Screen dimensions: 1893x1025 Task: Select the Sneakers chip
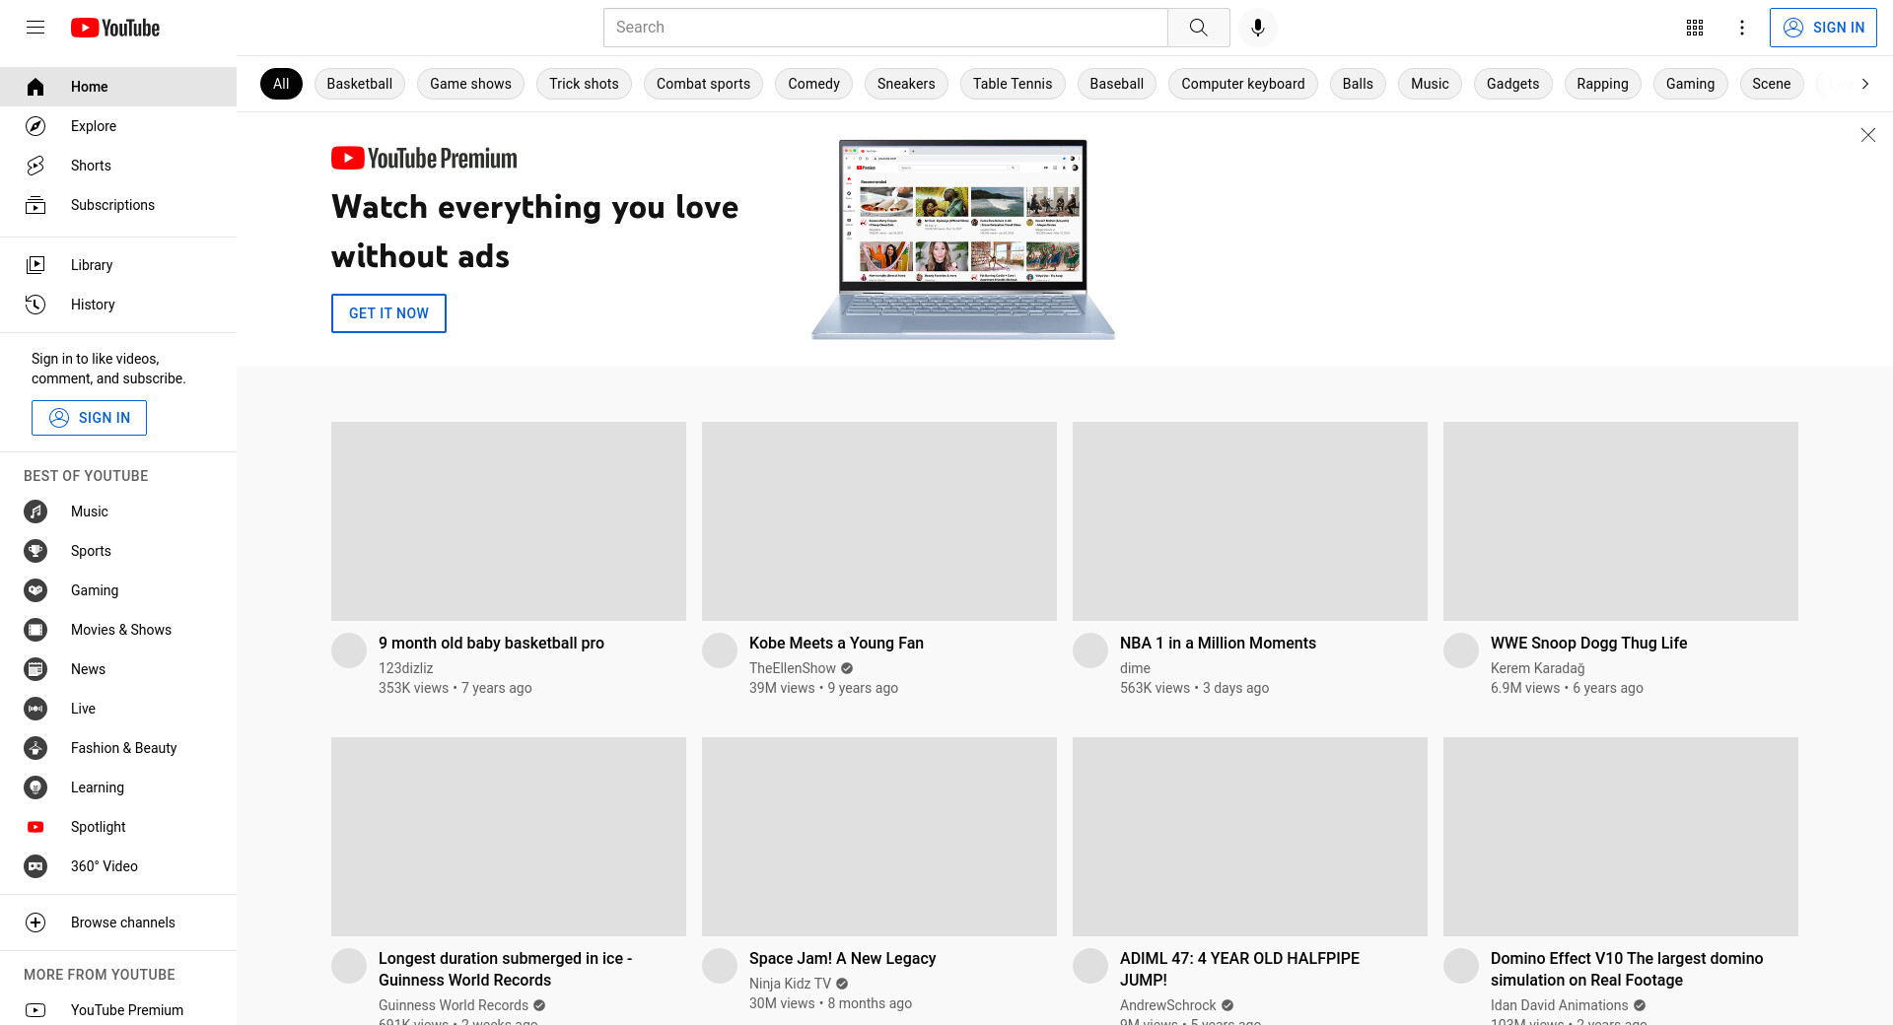(x=906, y=84)
